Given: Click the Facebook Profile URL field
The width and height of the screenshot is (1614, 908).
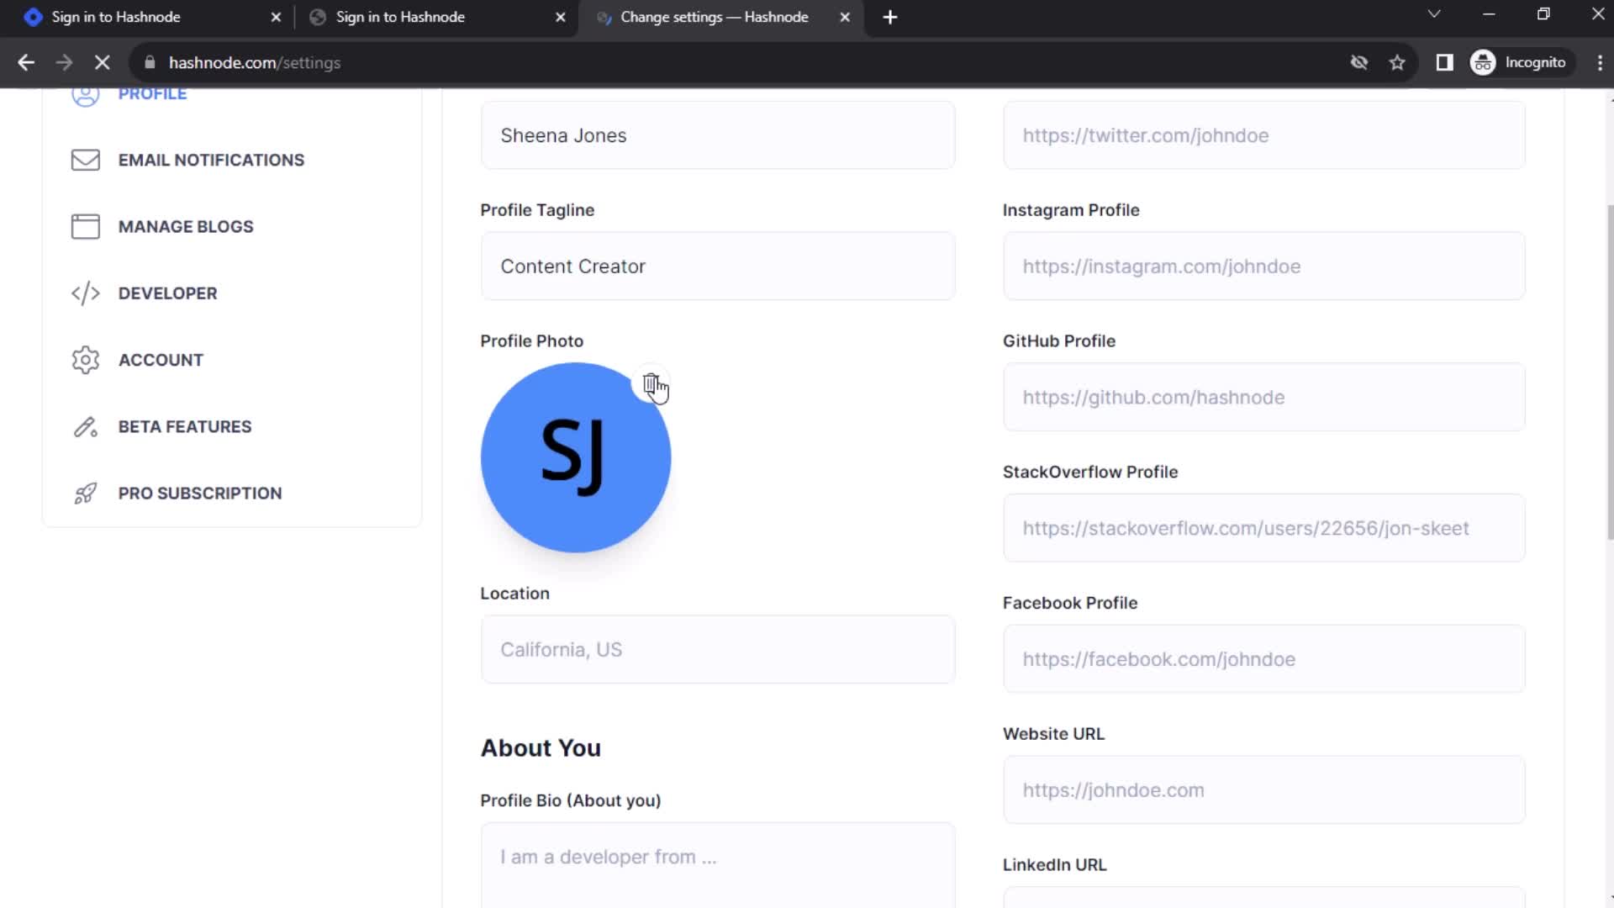Looking at the screenshot, I should point(1263,658).
